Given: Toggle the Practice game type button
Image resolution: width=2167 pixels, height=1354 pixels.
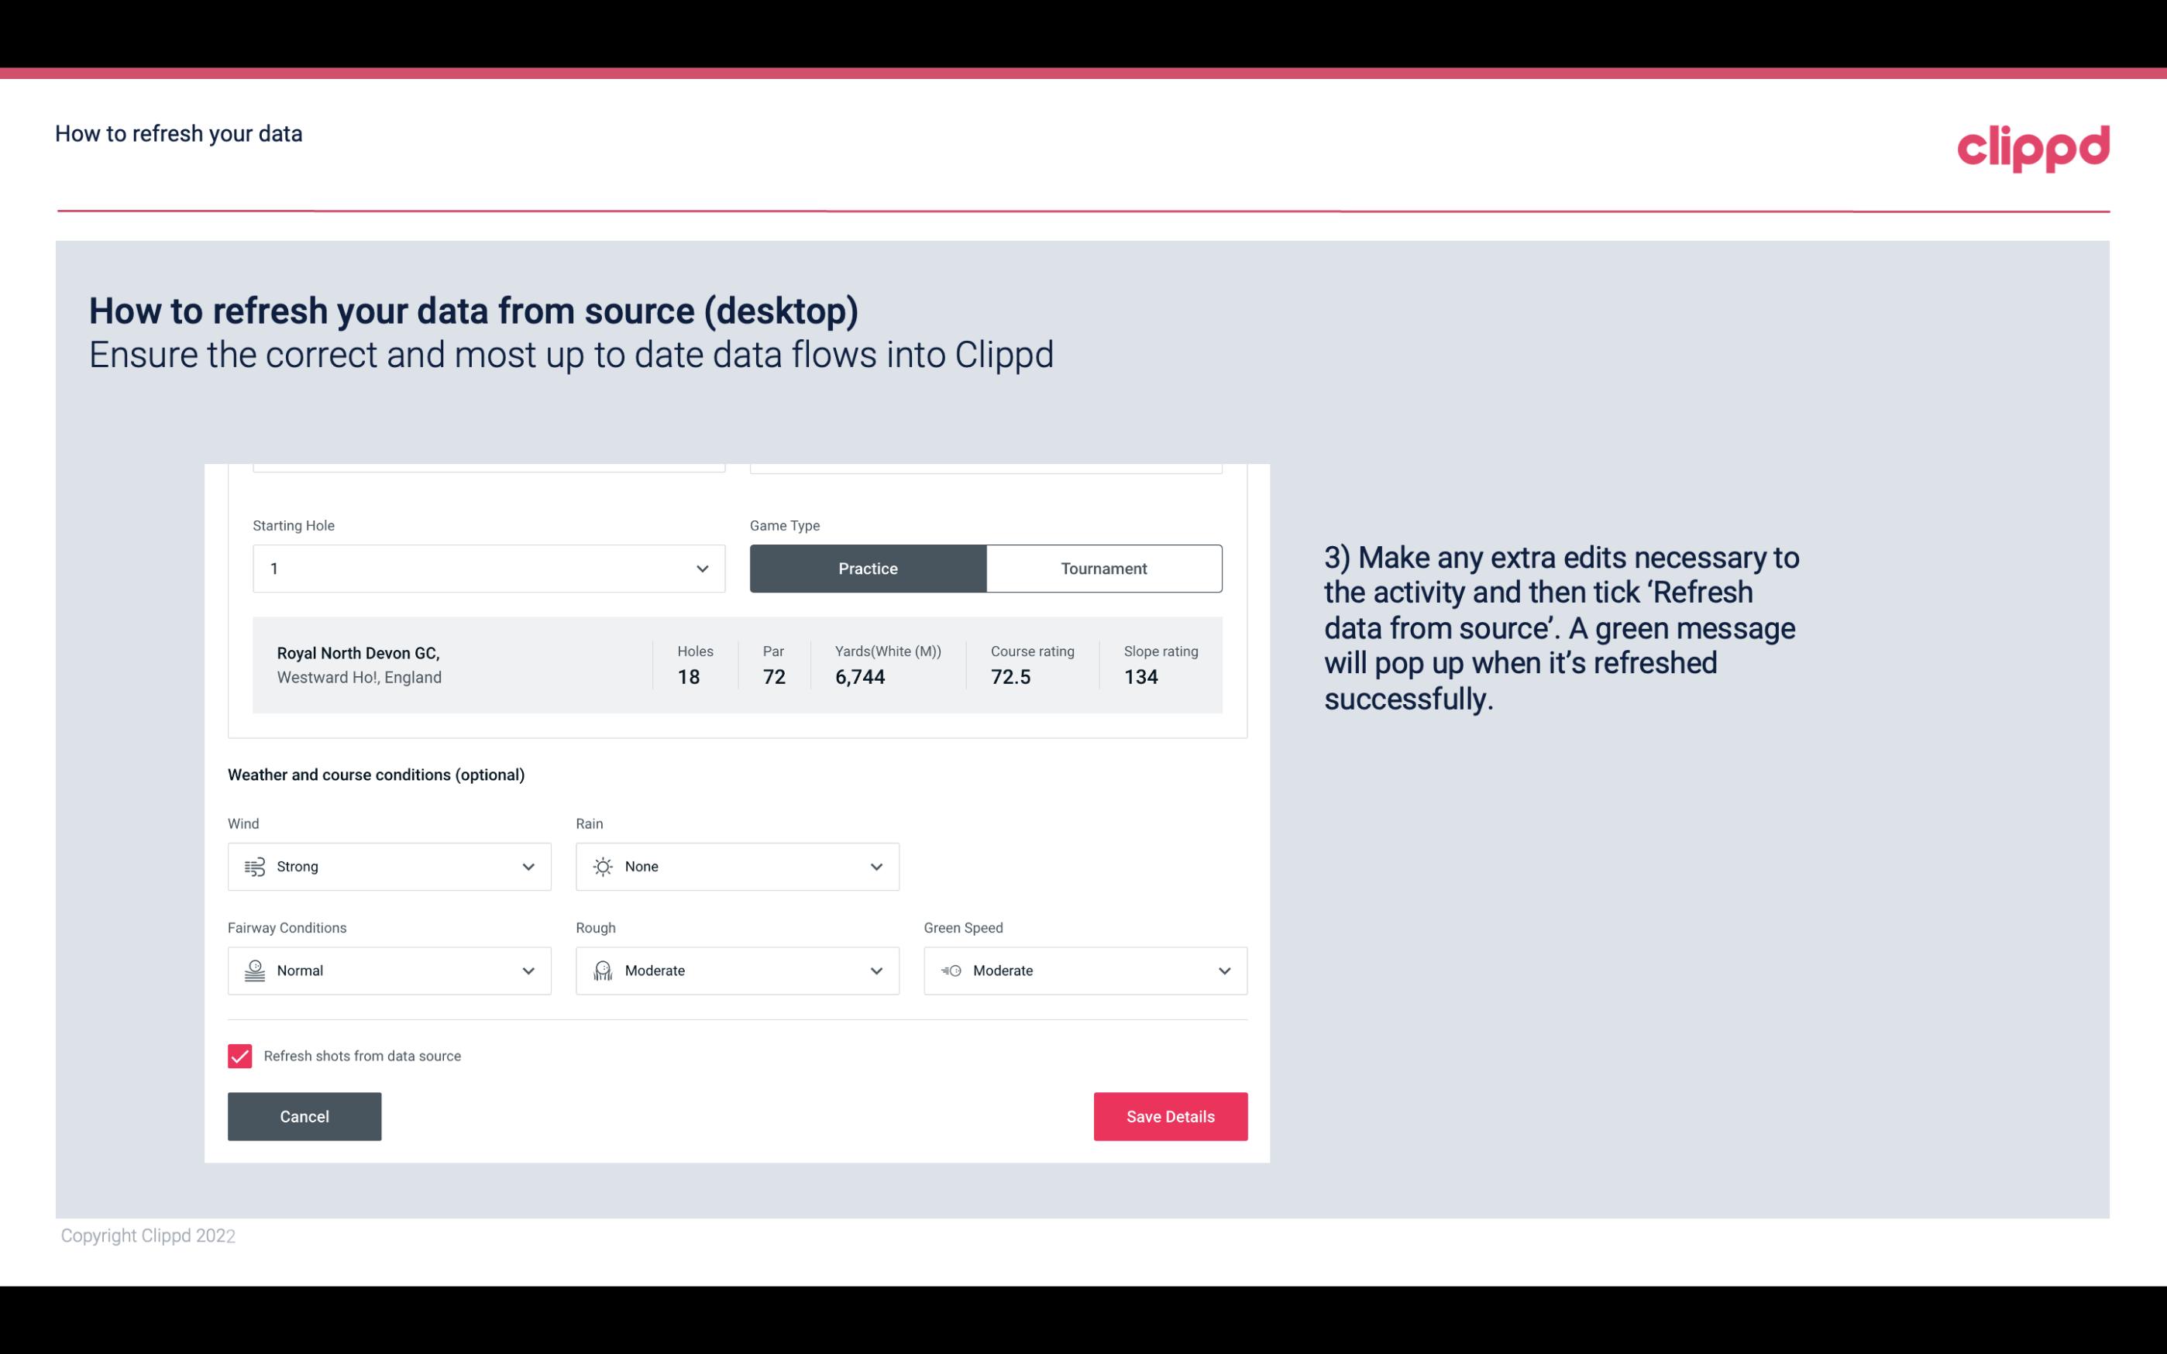Looking at the screenshot, I should point(868,568).
